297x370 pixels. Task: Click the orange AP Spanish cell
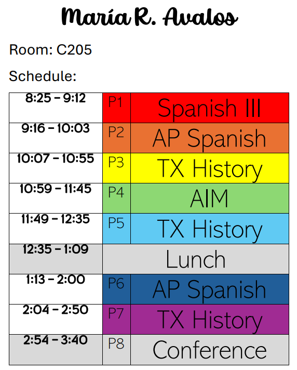210,138
